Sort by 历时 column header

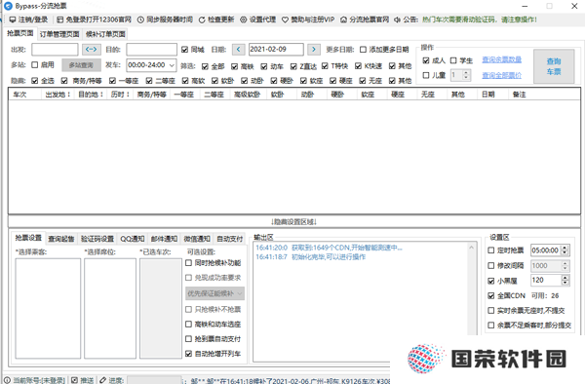pyautogui.click(x=120, y=95)
